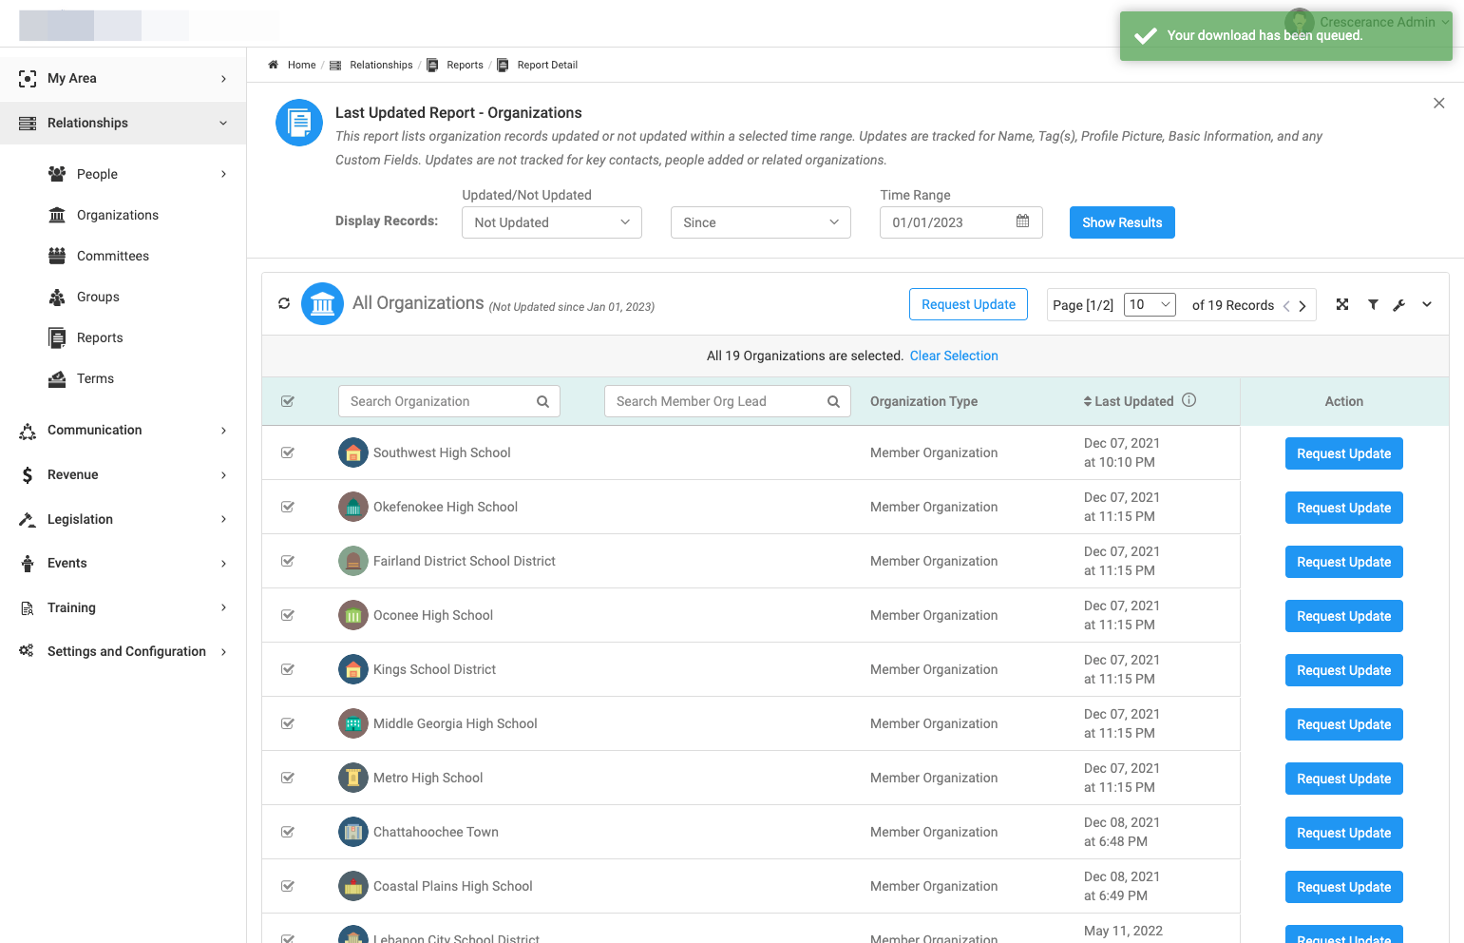1464x943 pixels.
Task: Uncheck Chattahoochee Town row checkbox
Action: point(288,832)
